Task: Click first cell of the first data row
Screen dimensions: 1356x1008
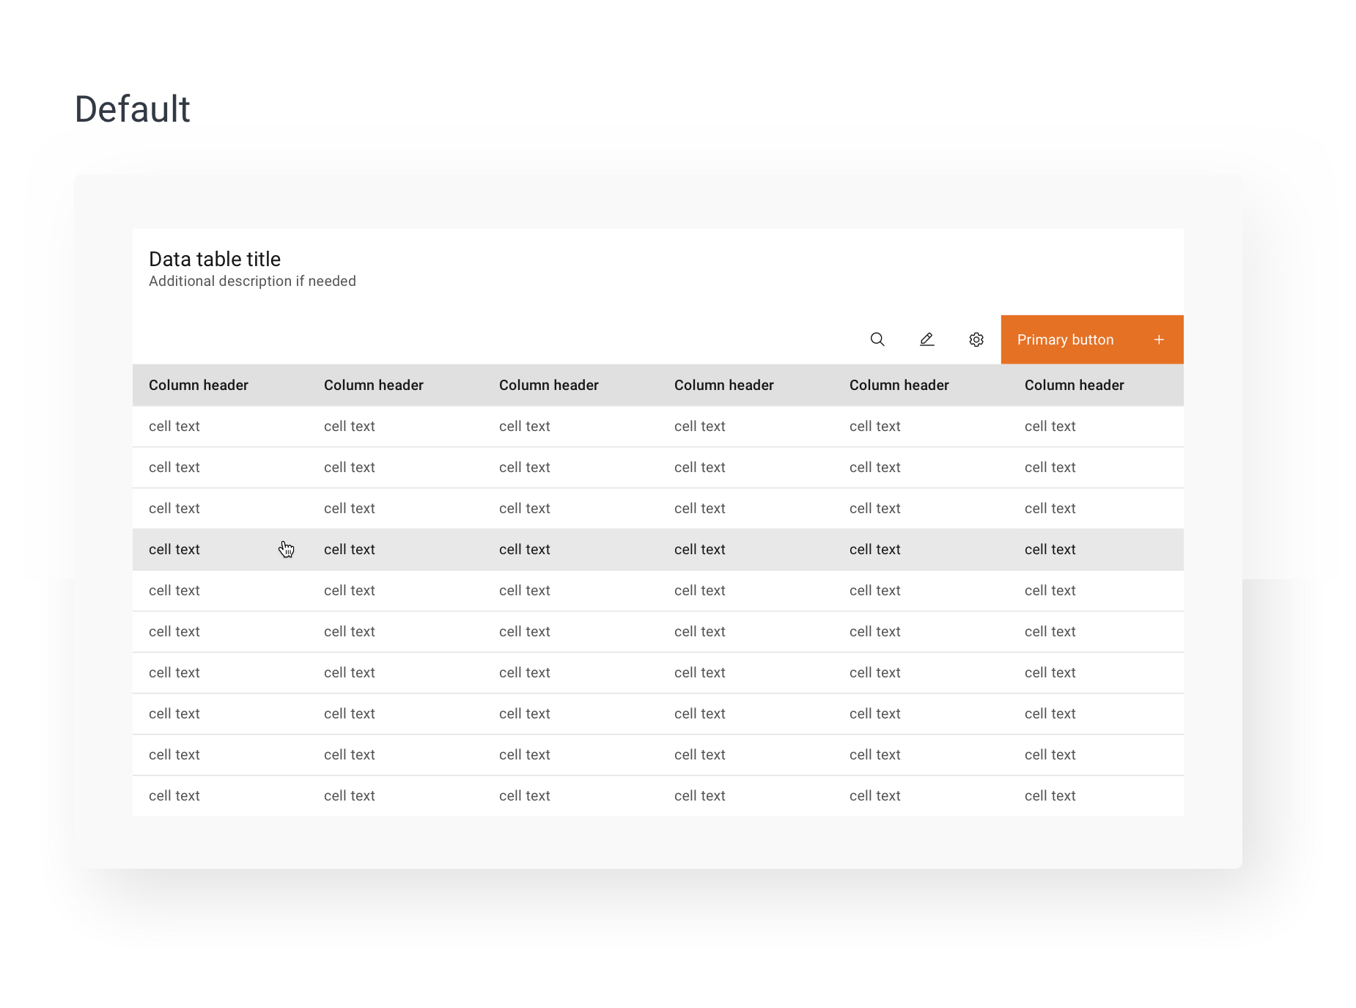Action: [x=174, y=427]
